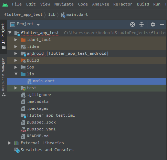Open the Edit menu
This screenshot has height=160, width=167.
click(31, 4)
